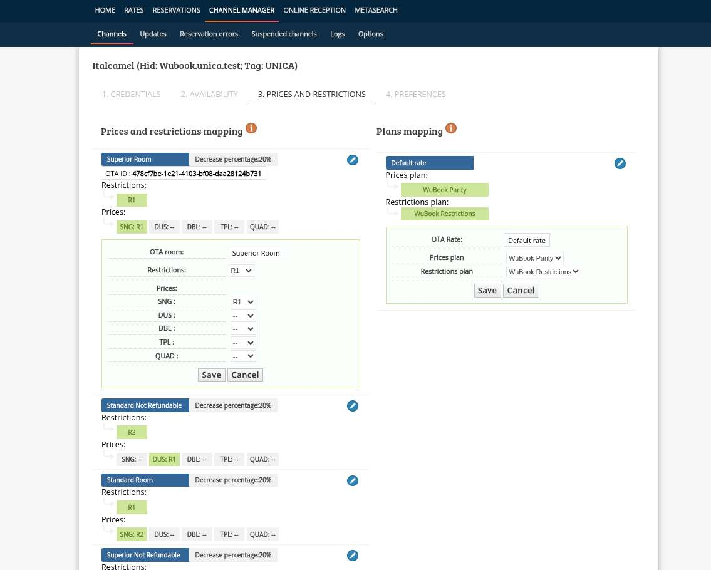Switch to the Reservation errors tab
This screenshot has width=711, height=570.
click(x=209, y=34)
